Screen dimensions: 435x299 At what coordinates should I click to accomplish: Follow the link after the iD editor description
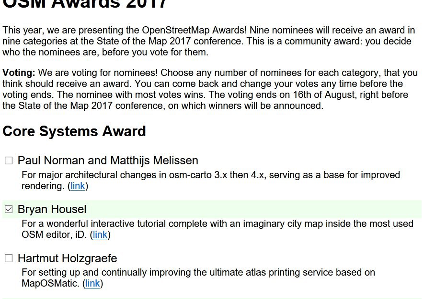click(100, 235)
